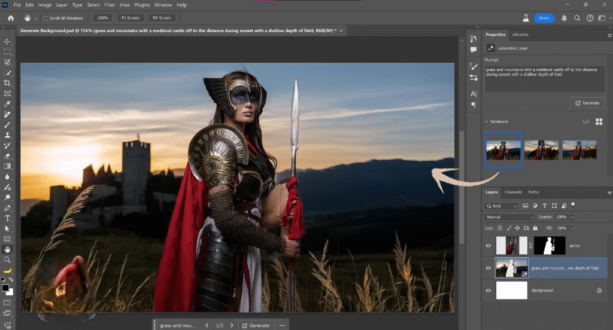Toggle lock position
Screen dimensions: 613x330
click(517, 228)
